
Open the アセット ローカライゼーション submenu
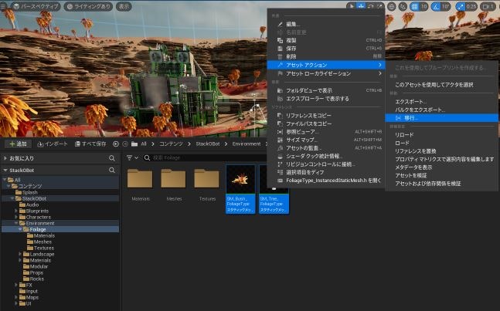[326, 73]
